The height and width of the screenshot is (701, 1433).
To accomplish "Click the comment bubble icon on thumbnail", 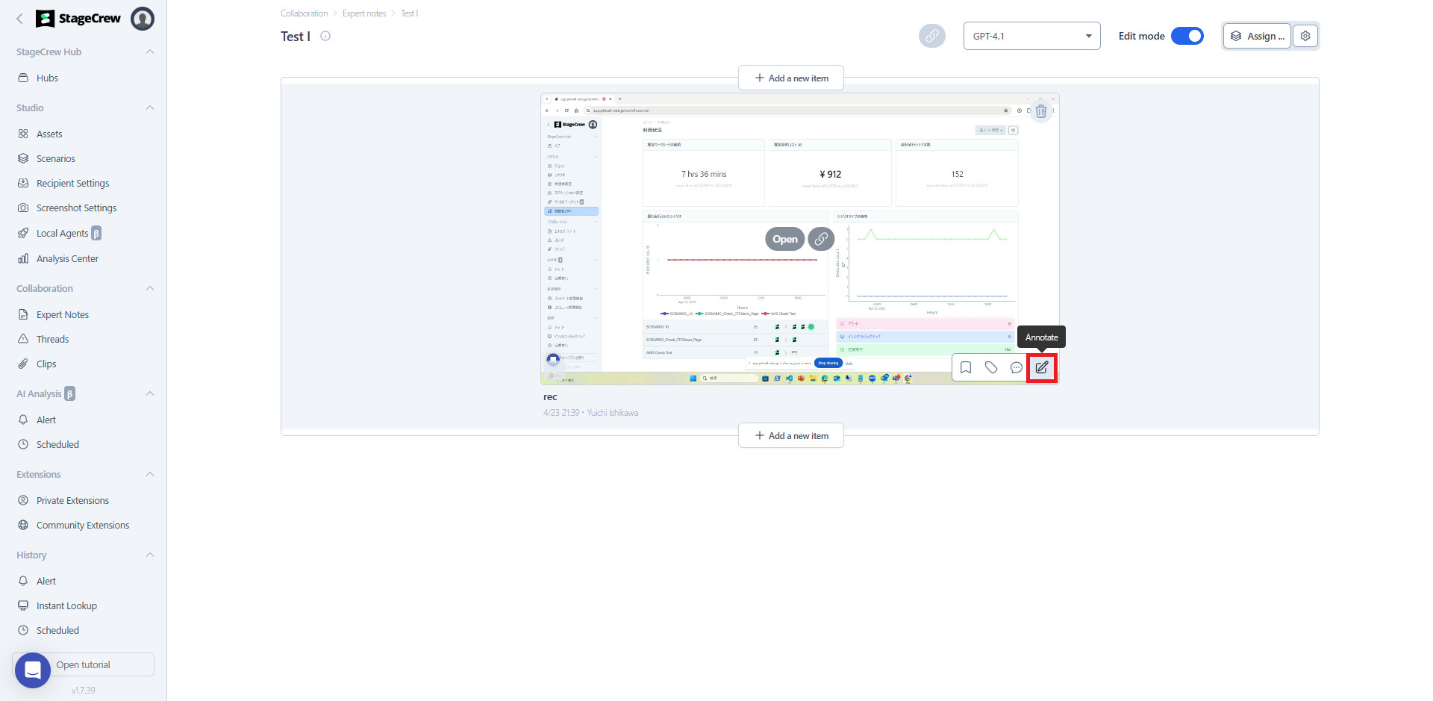I will [1016, 367].
